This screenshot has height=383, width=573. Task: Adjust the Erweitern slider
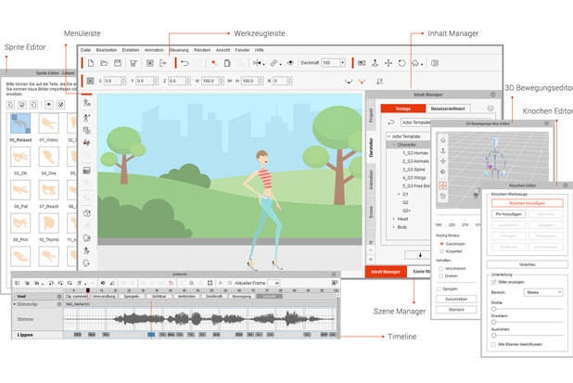[493, 322]
